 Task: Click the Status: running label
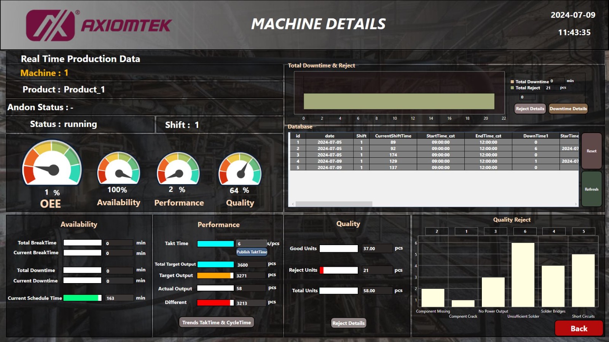coord(64,124)
